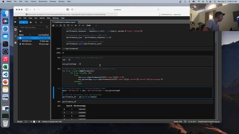Click the cell defining win_percentage list
Viewport: 239px width, 134px height.
click(137, 61)
